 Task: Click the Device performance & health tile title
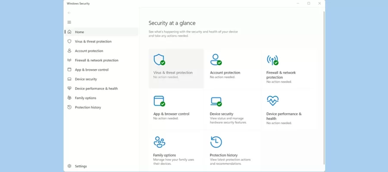(x=284, y=116)
